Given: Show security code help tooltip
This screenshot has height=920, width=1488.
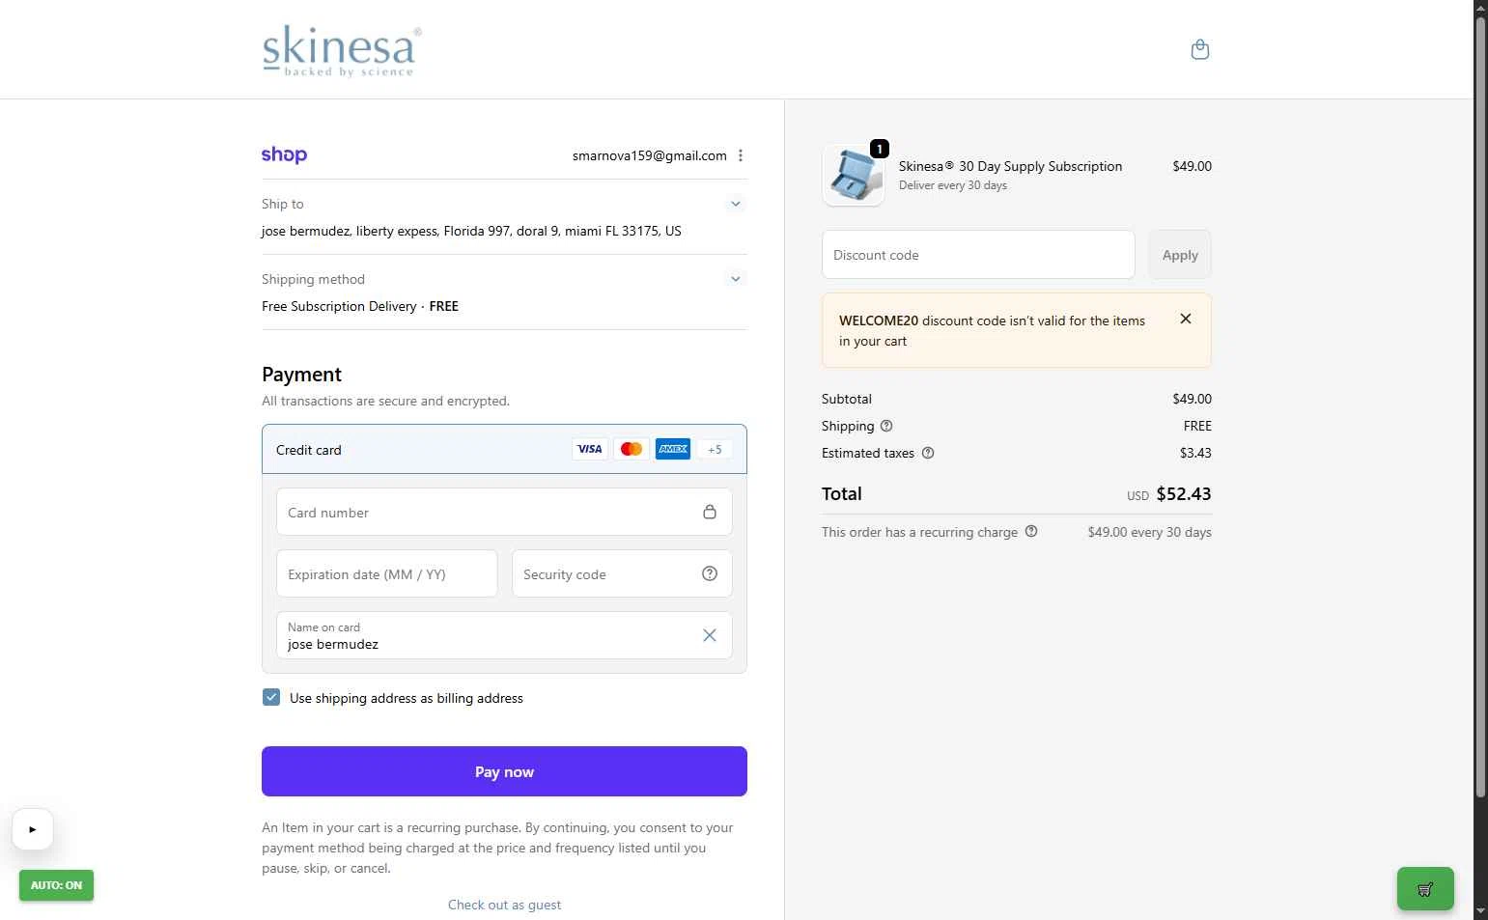Looking at the screenshot, I should tap(710, 573).
